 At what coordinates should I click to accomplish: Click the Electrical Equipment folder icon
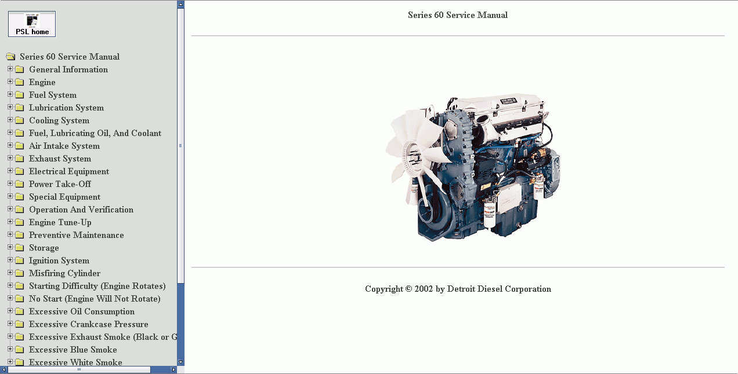tap(20, 171)
